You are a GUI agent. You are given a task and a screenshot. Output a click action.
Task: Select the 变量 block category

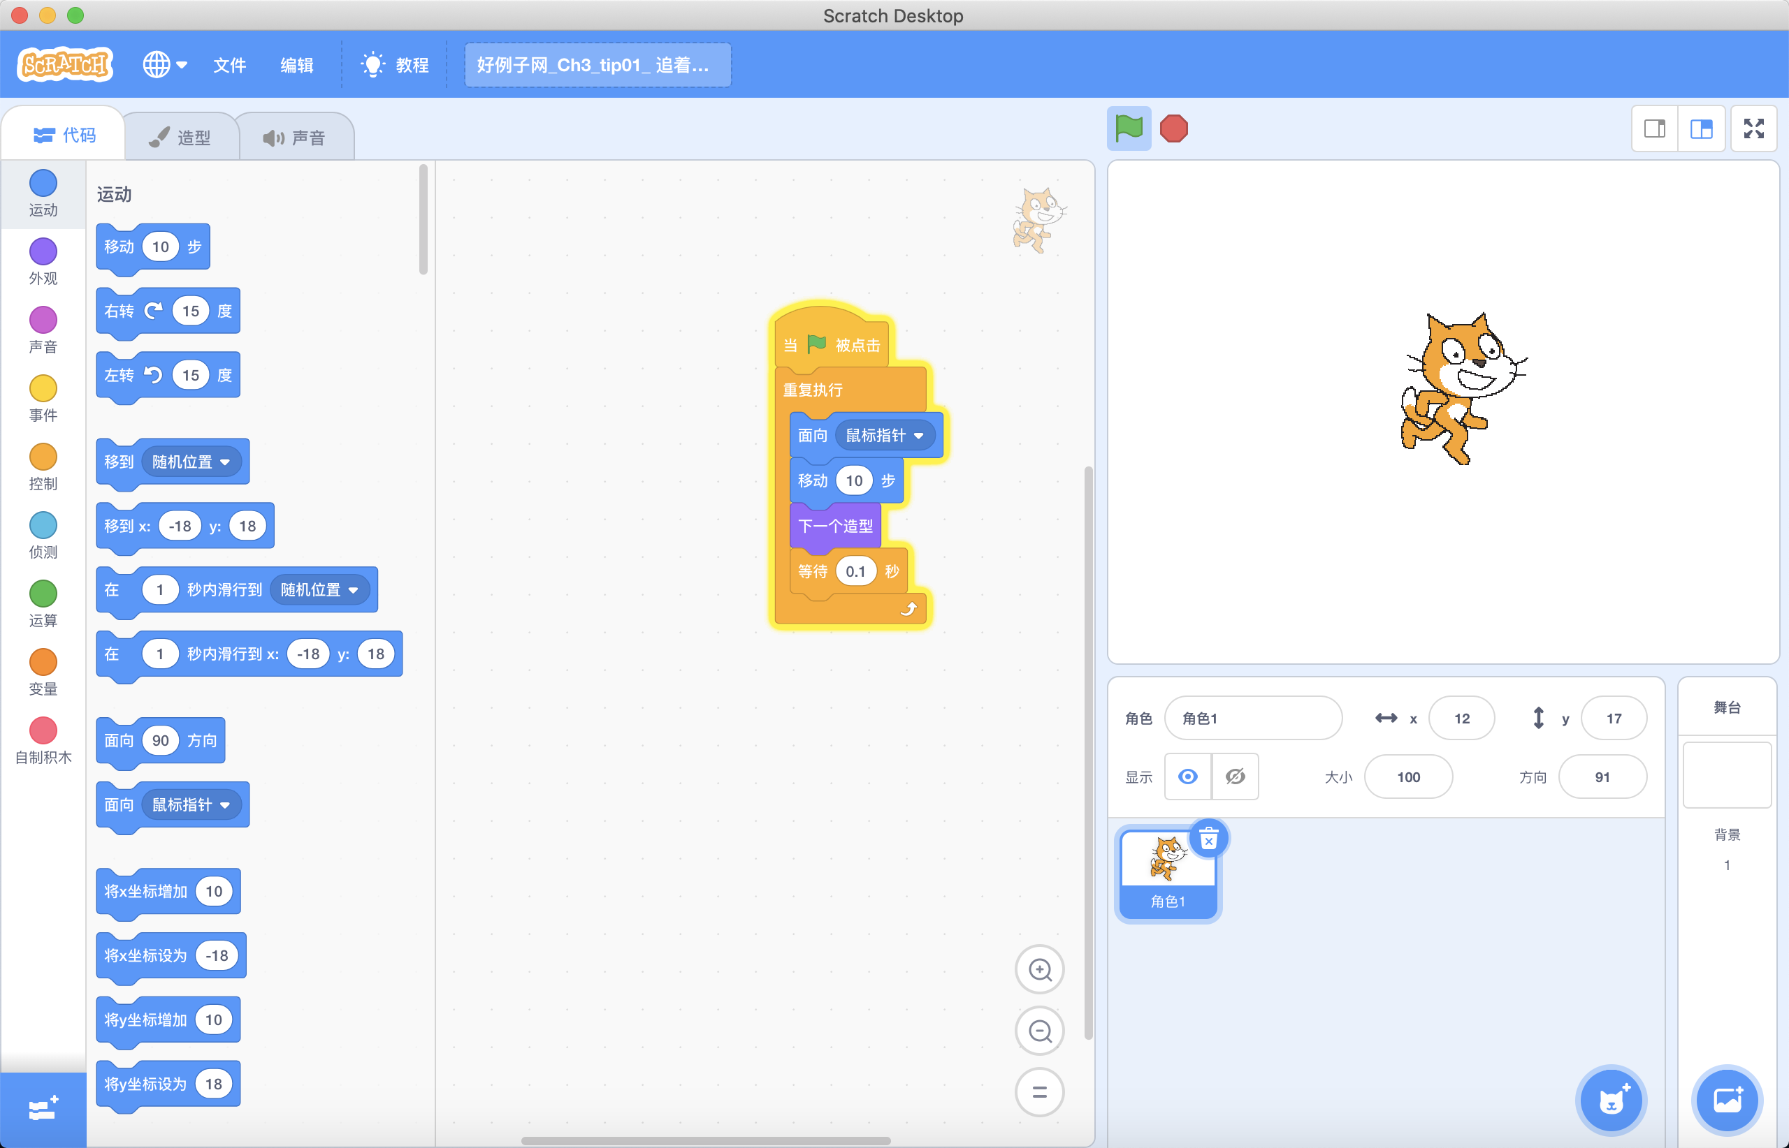(x=43, y=672)
